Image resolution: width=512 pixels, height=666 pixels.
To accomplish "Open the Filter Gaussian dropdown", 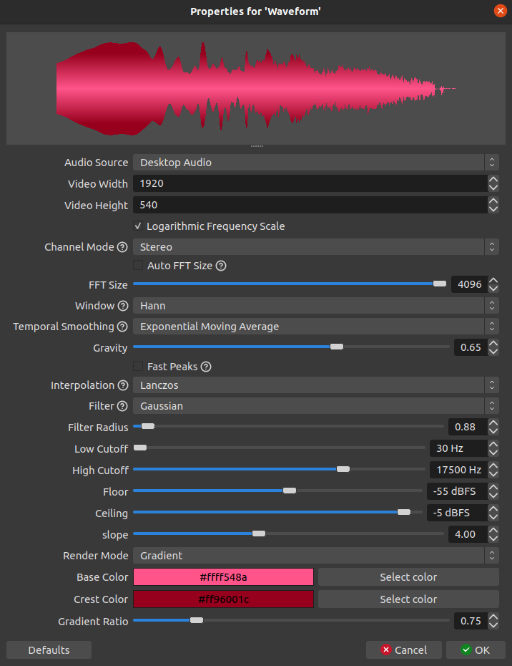I will [x=315, y=406].
